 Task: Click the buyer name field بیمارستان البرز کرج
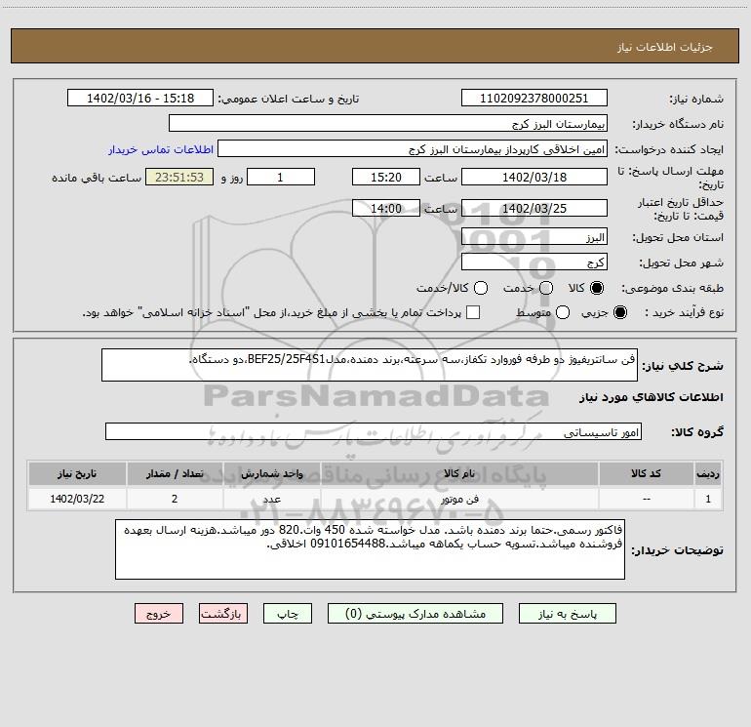click(388, 124)
